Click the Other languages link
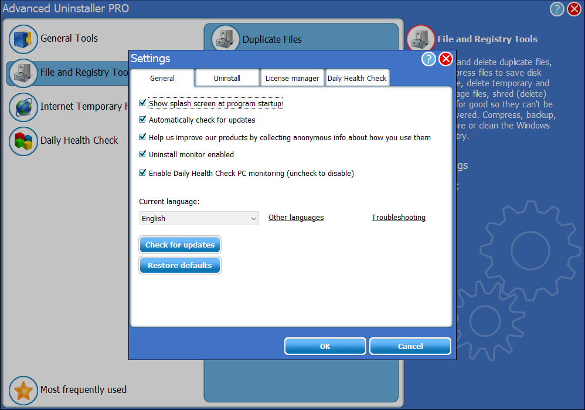This screenshot has width=585, height=410. (296, 218)
